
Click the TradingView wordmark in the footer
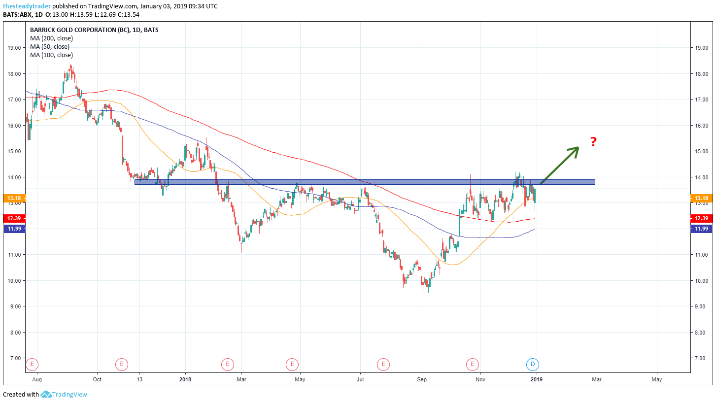click(x=70, y=394)
